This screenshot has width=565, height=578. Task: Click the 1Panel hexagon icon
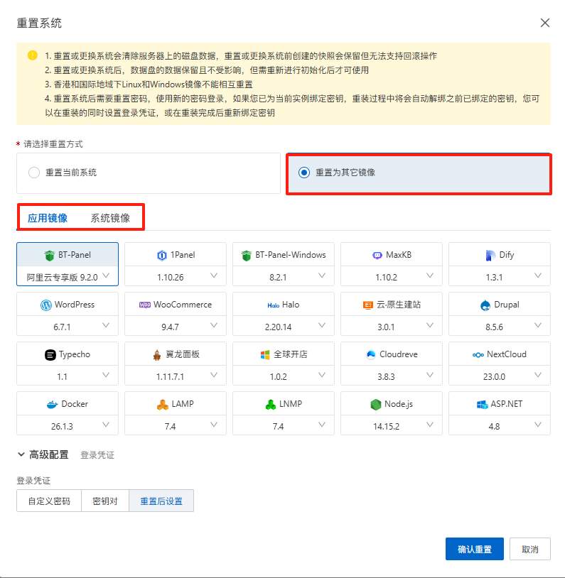pos(161,255)
